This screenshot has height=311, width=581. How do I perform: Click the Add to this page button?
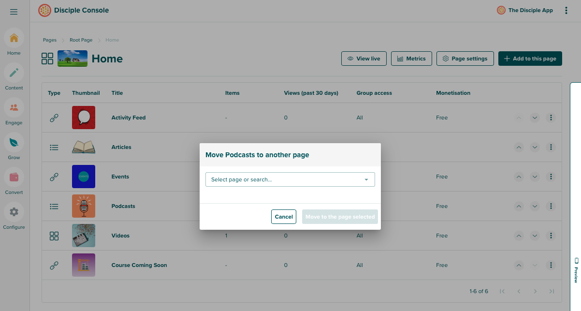click(x=530, y=58)
